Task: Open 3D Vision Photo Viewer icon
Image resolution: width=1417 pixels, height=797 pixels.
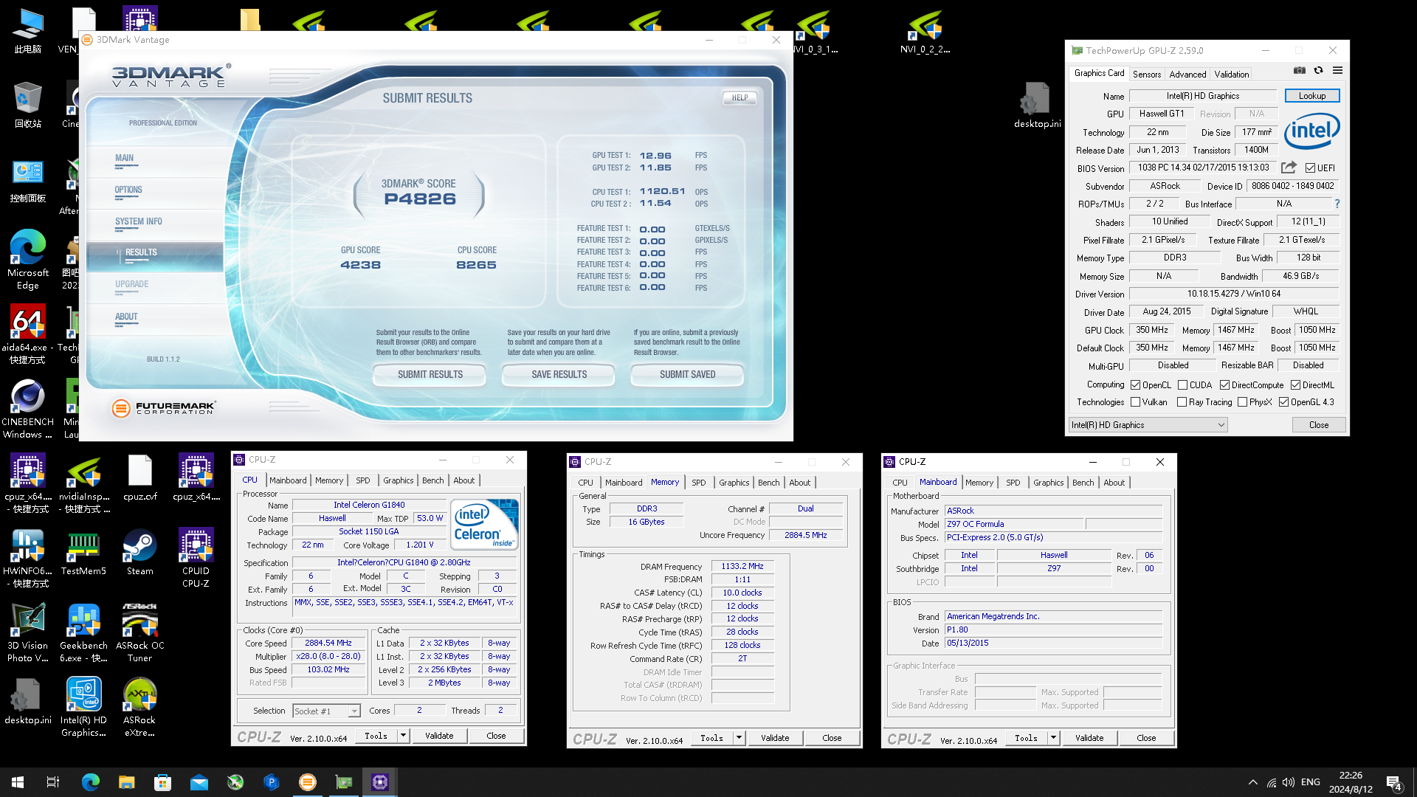Action: tap(28, 632)
